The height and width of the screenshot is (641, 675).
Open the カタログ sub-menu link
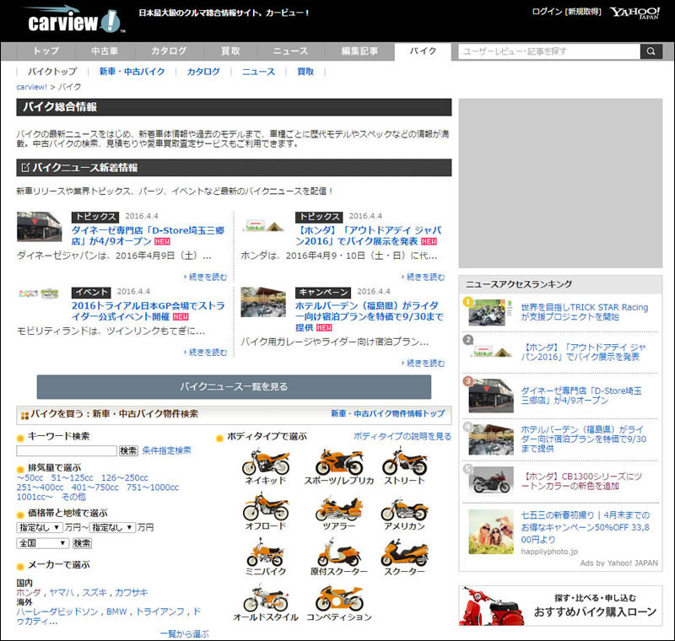pos(203,72)
